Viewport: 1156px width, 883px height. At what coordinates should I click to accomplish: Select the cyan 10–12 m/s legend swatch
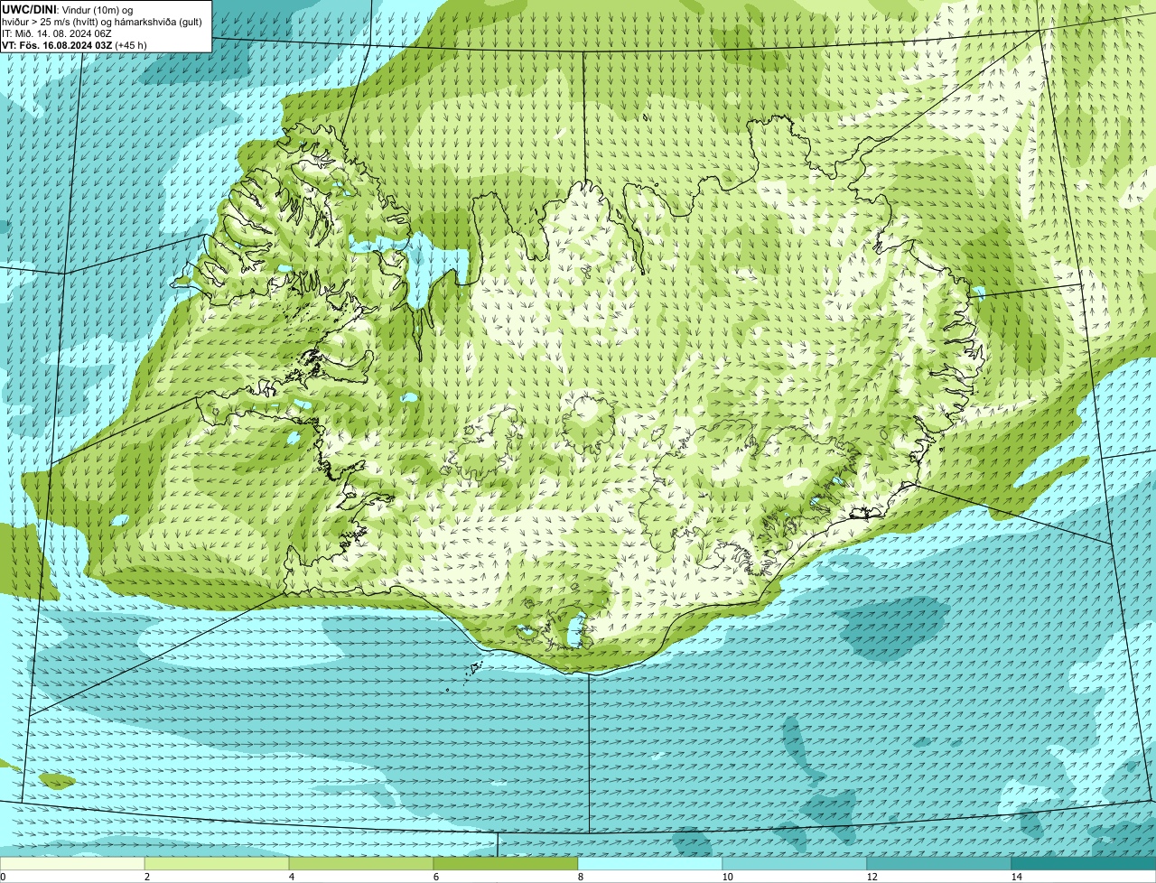tap(795, 863)
